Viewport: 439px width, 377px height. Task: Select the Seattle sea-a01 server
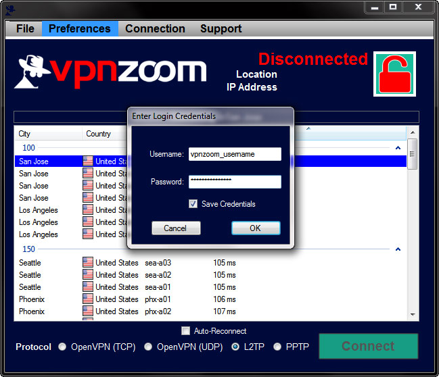coord(210,287)
